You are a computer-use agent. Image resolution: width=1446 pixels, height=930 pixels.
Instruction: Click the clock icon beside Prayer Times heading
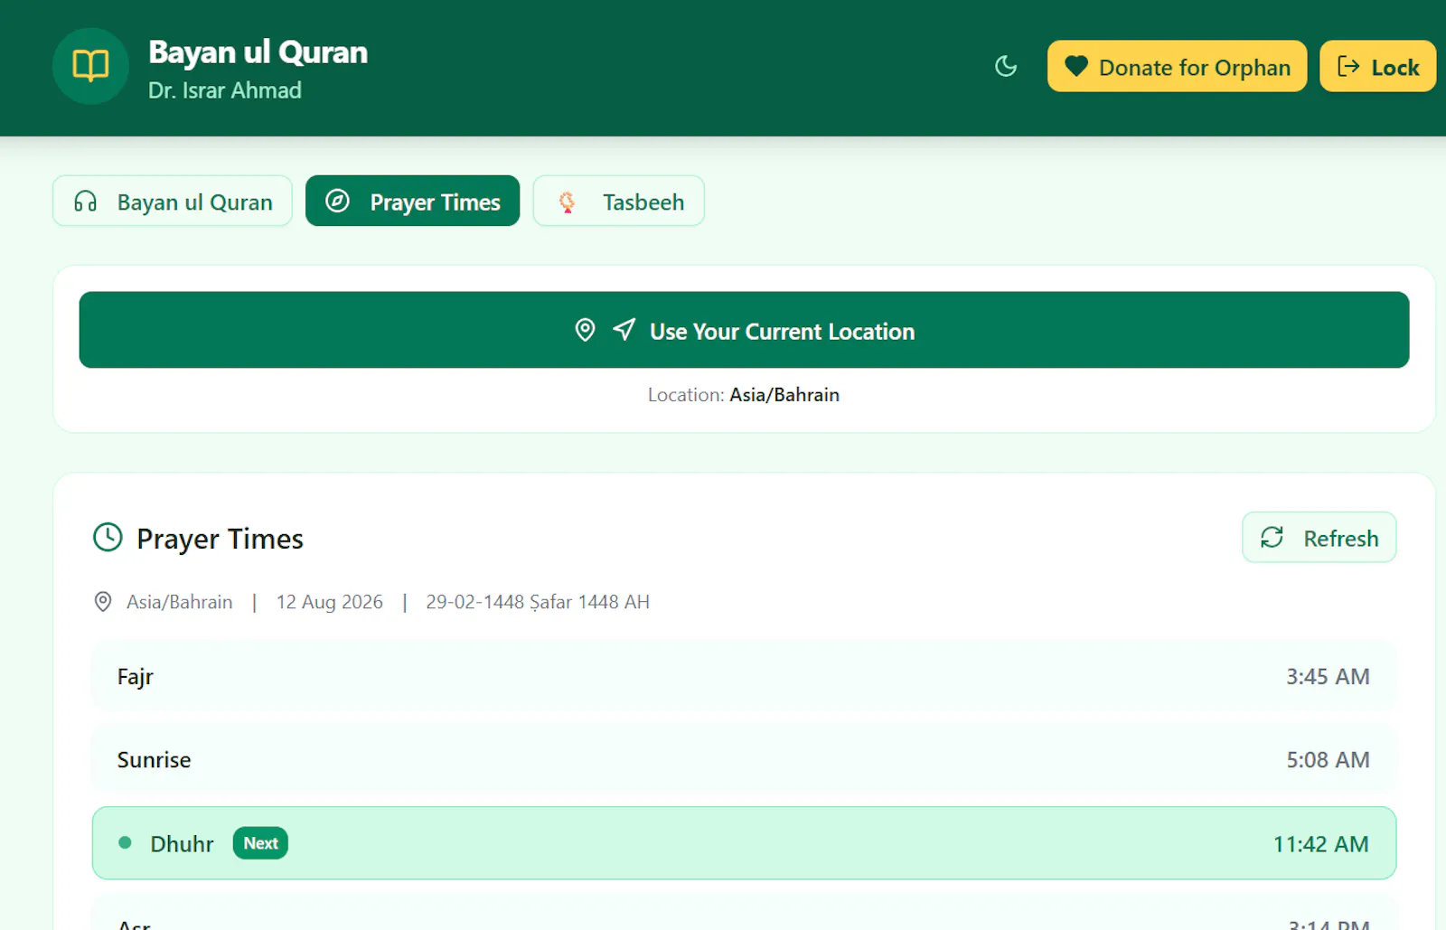(108, 537)
